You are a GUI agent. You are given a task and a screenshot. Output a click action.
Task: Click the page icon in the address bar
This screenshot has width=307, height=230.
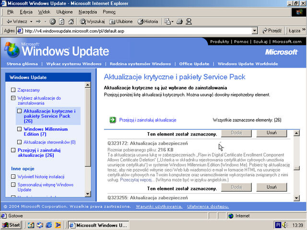point(20,31)
